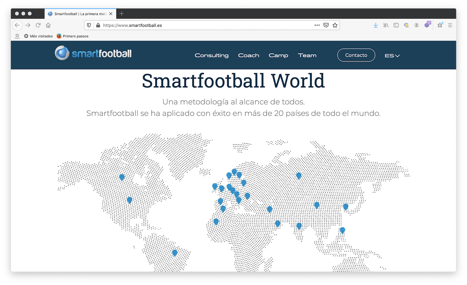Open the Primers passos bookmark
Image resolution: width=467 pixels, height=285 pixels.
pyautogui.click(x=73, y=36)
